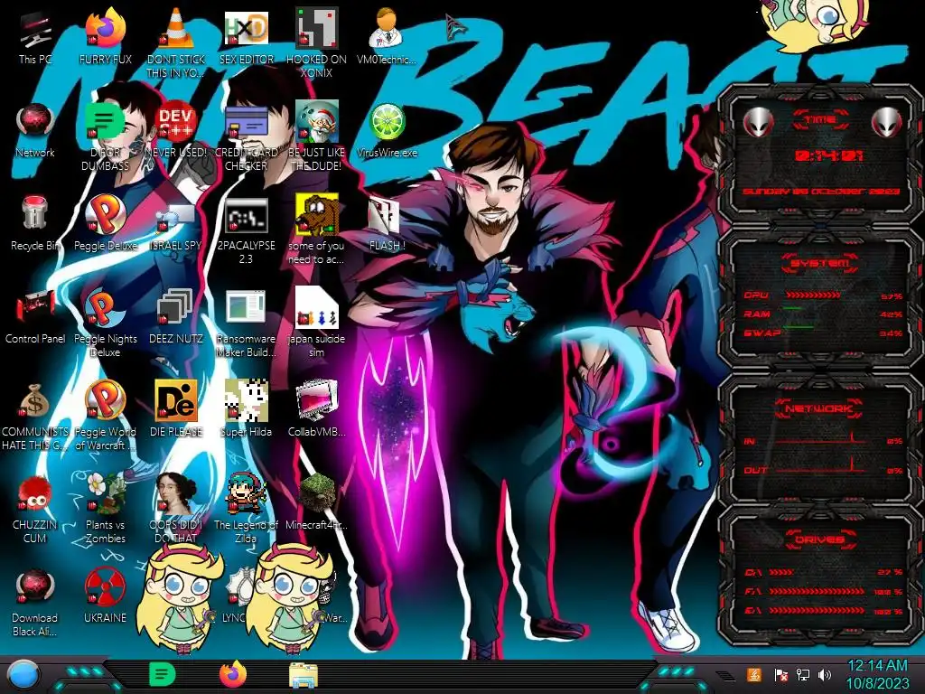Screen dimensions: 925x694
Task: Open Firefox from the taskbar
Action: tap(233, 674)
